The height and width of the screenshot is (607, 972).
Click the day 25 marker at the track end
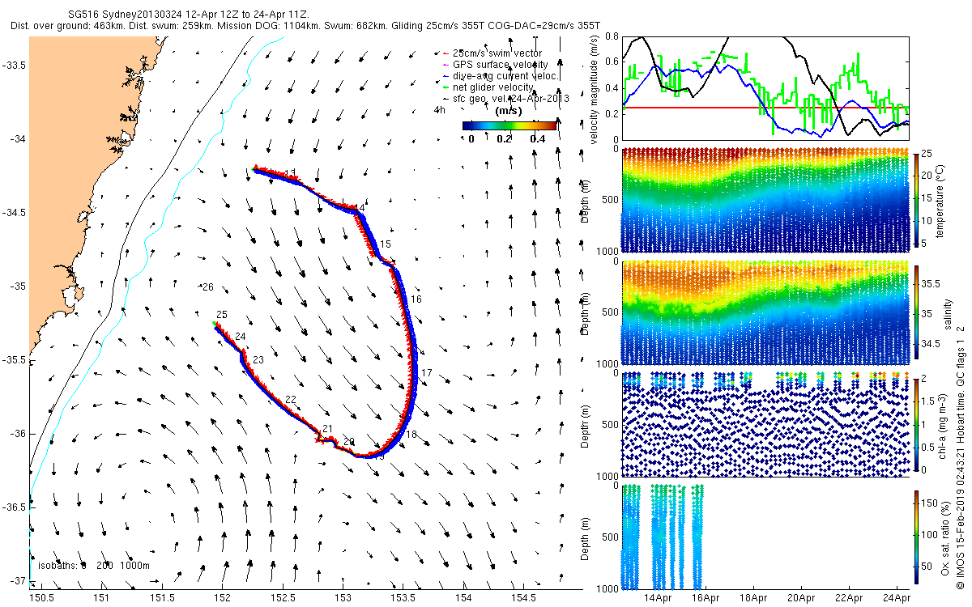point(222,314)
